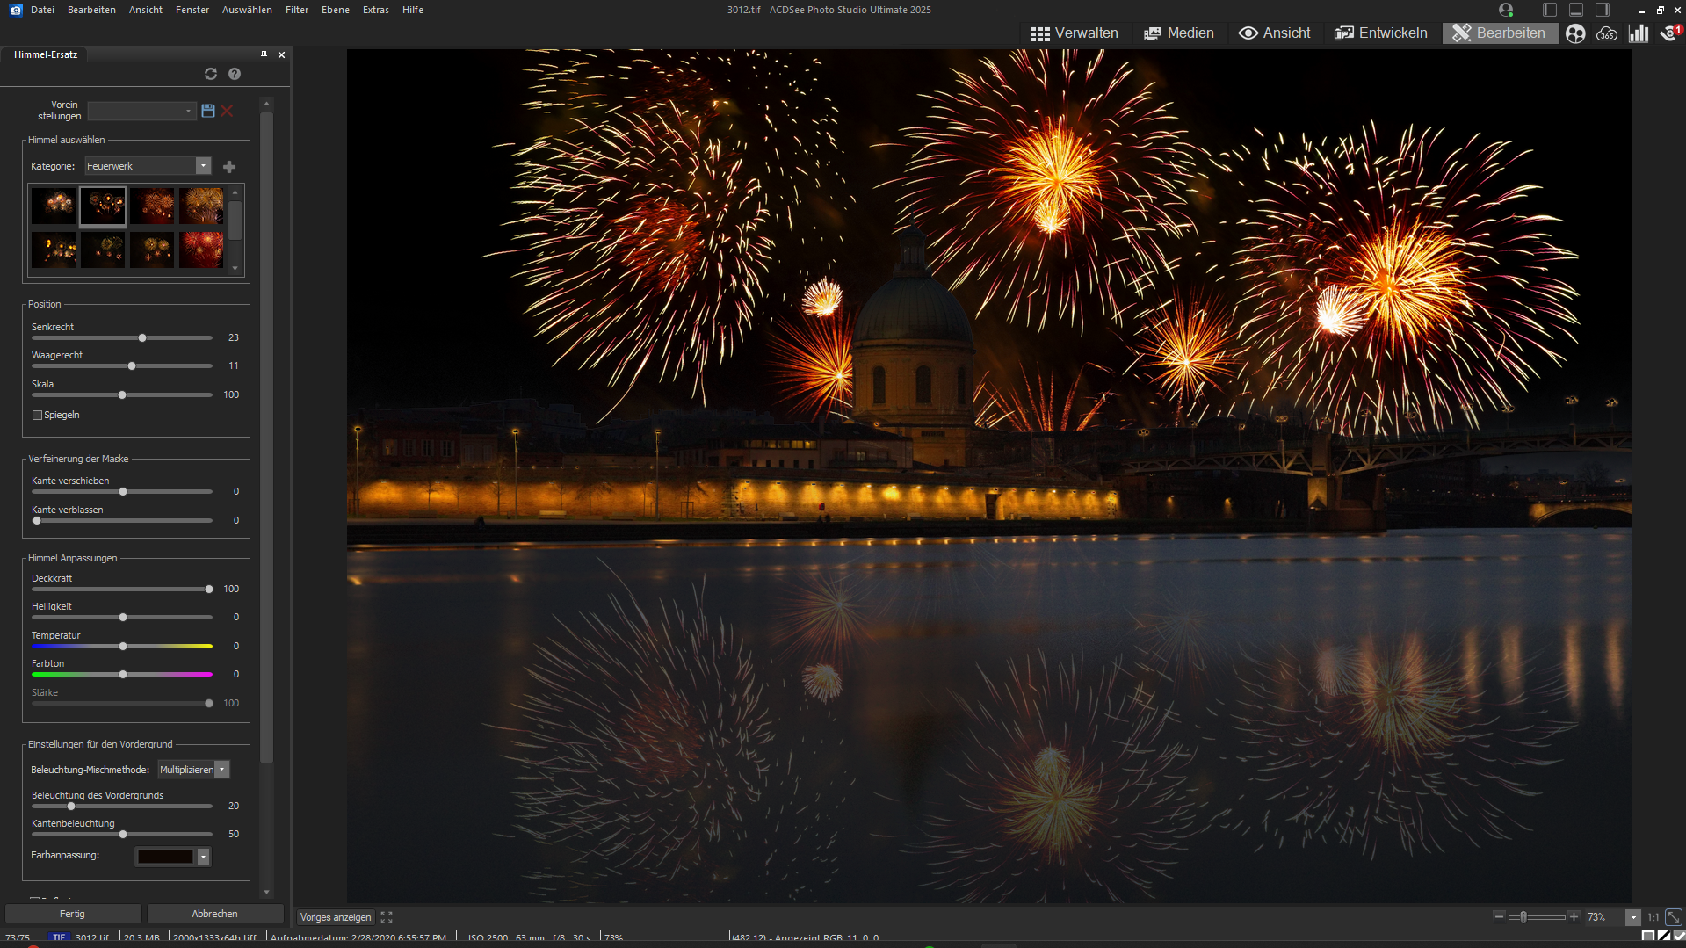This screenshot has width=1686, height=948.
Task: Delete preset using the red X icon
Action: point(228,111)
